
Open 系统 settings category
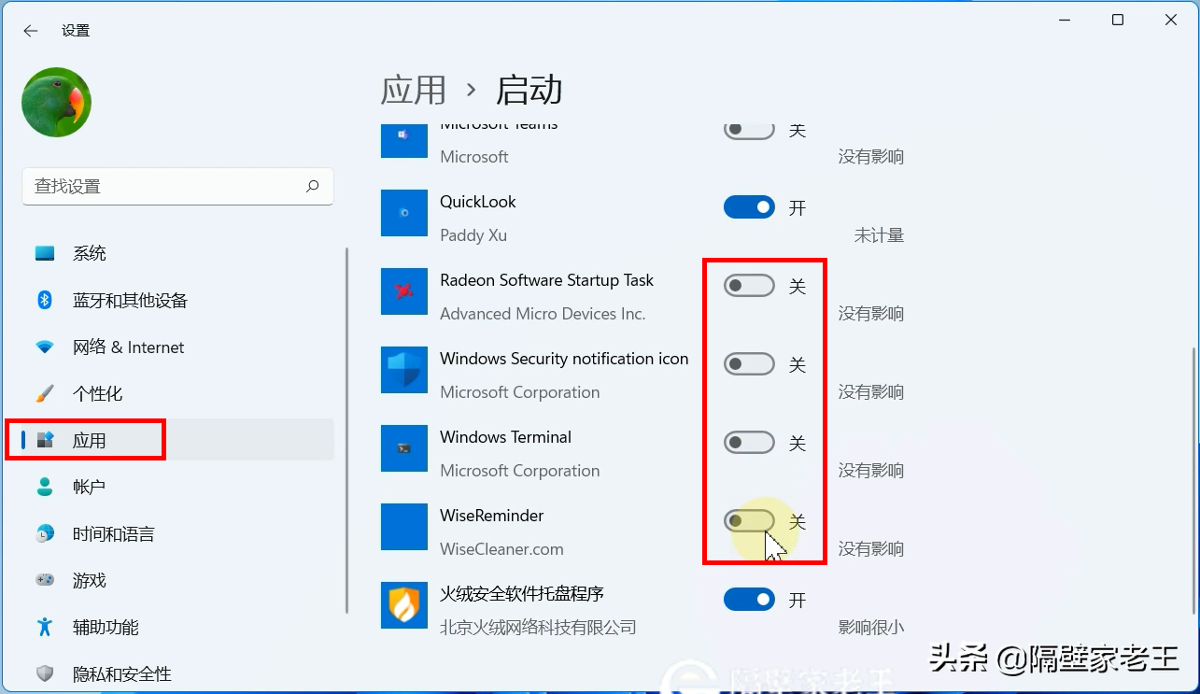(x=176, y=253)
